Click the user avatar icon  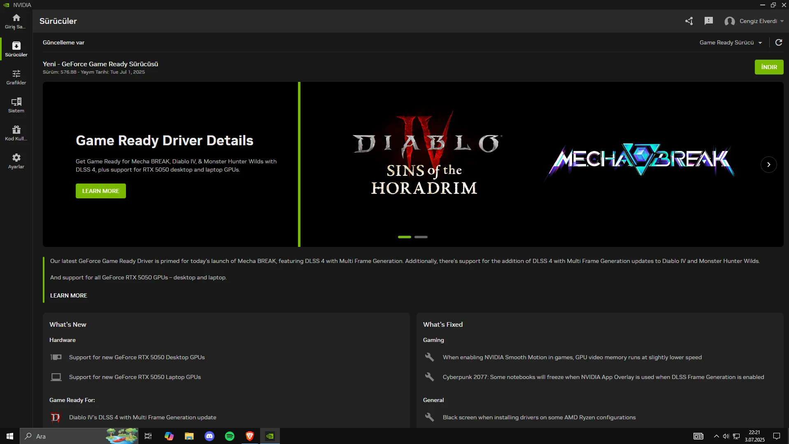730,21
